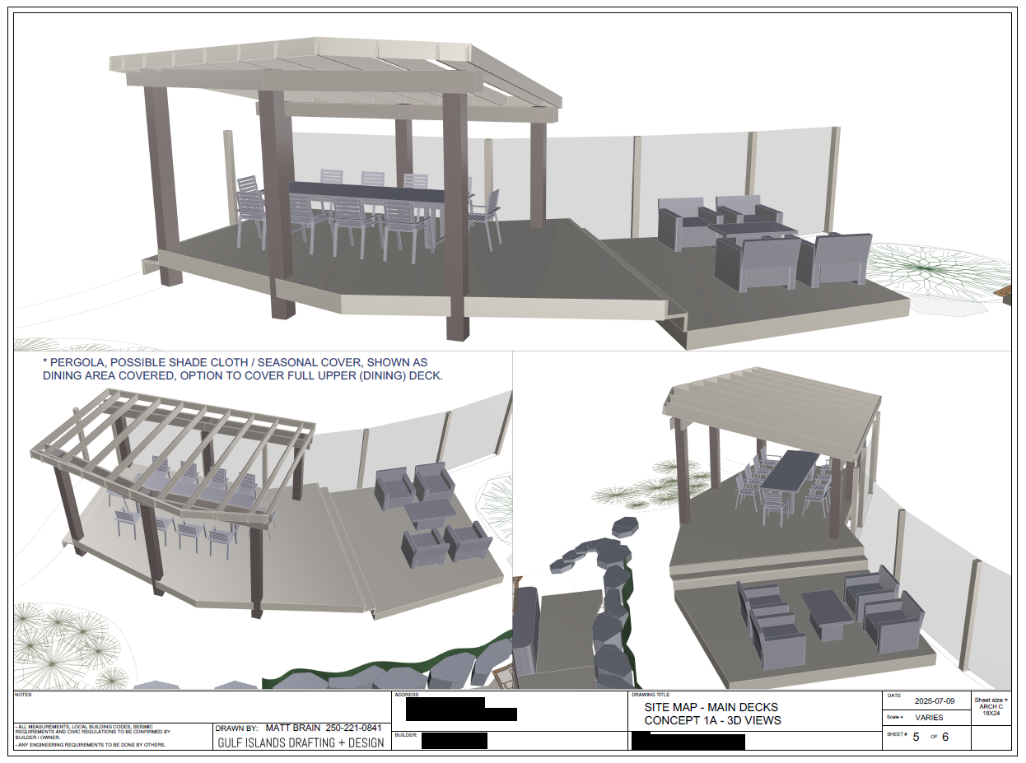Select the "NOTES" label in title block

pos(22,695)
